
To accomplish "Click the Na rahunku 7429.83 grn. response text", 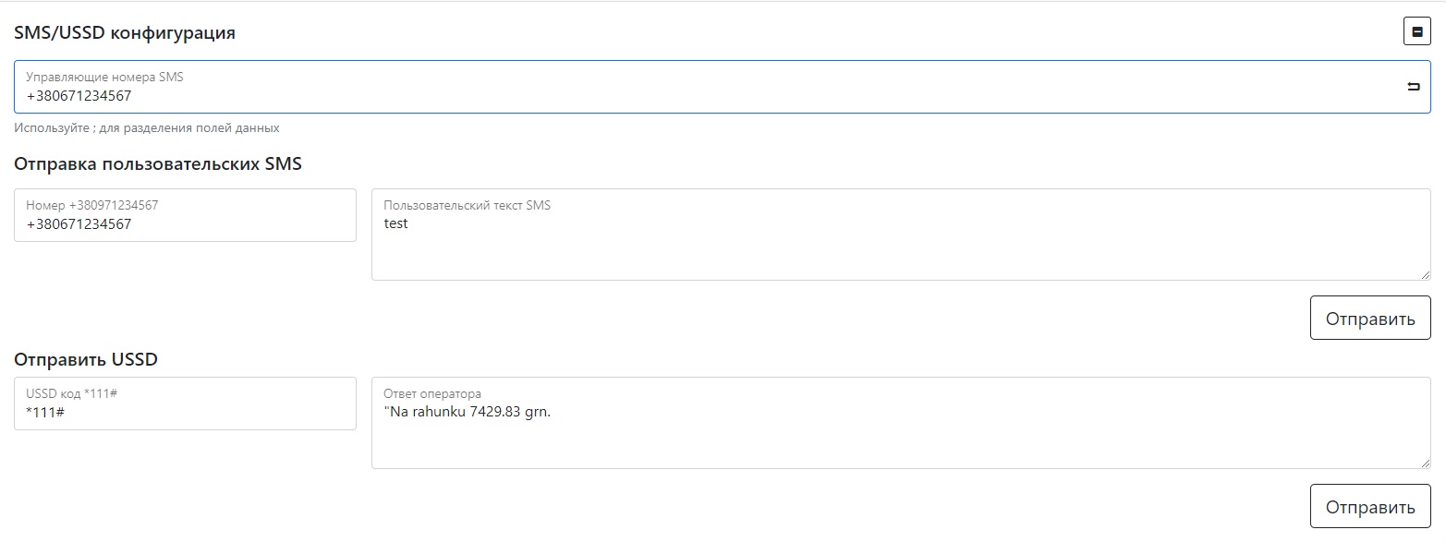I will coord(468,412).
